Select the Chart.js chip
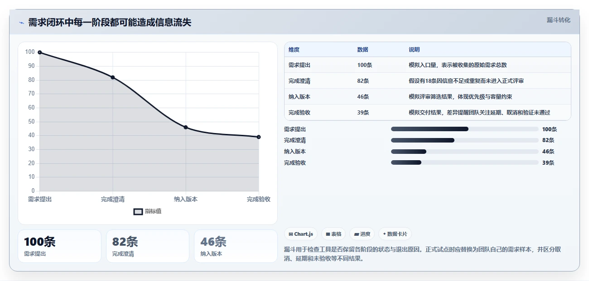589x281 pixels. pyautogui.click(x=301, y=234)
